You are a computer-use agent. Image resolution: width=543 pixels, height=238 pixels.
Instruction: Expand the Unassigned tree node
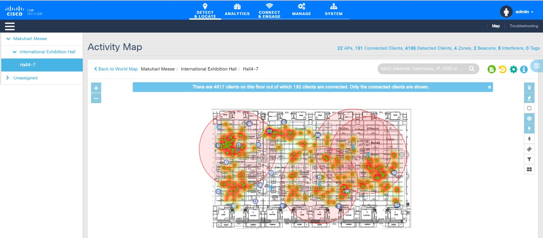[8, 78]
